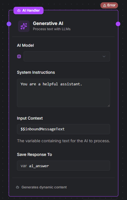Click the warning triangle icon in Error badge

(105, 5)
